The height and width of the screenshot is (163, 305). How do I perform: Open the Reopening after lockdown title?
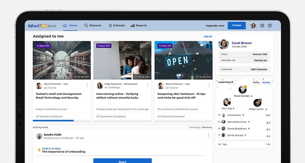(x=181, y=96)
